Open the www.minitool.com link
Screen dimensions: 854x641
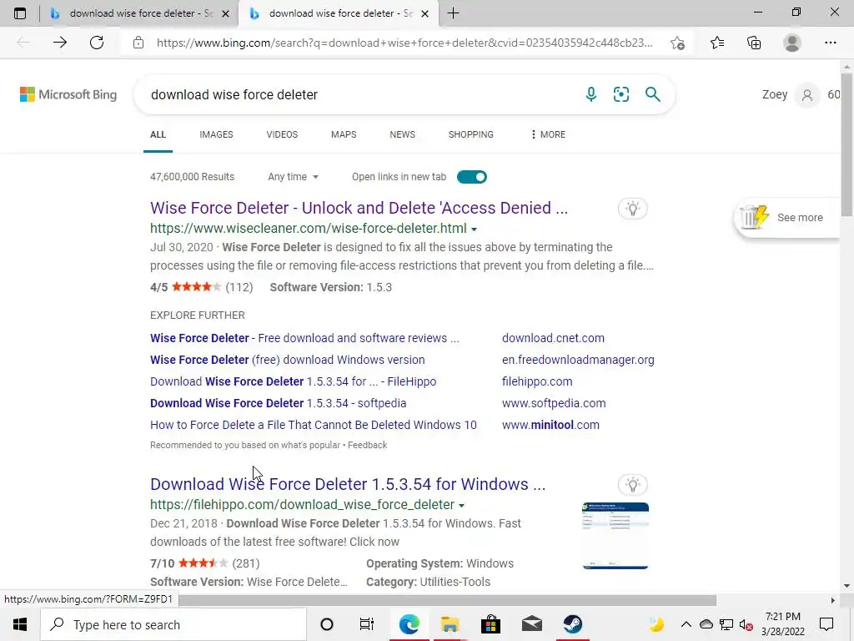click(550, 425)
